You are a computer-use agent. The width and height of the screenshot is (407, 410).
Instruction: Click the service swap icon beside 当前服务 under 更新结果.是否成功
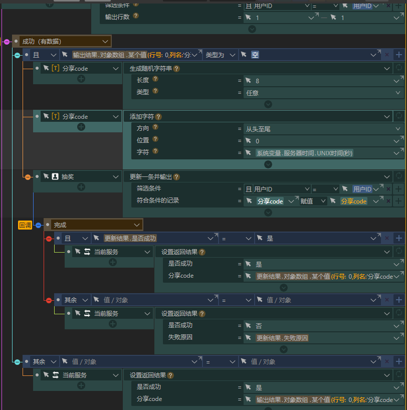[87, 252]
